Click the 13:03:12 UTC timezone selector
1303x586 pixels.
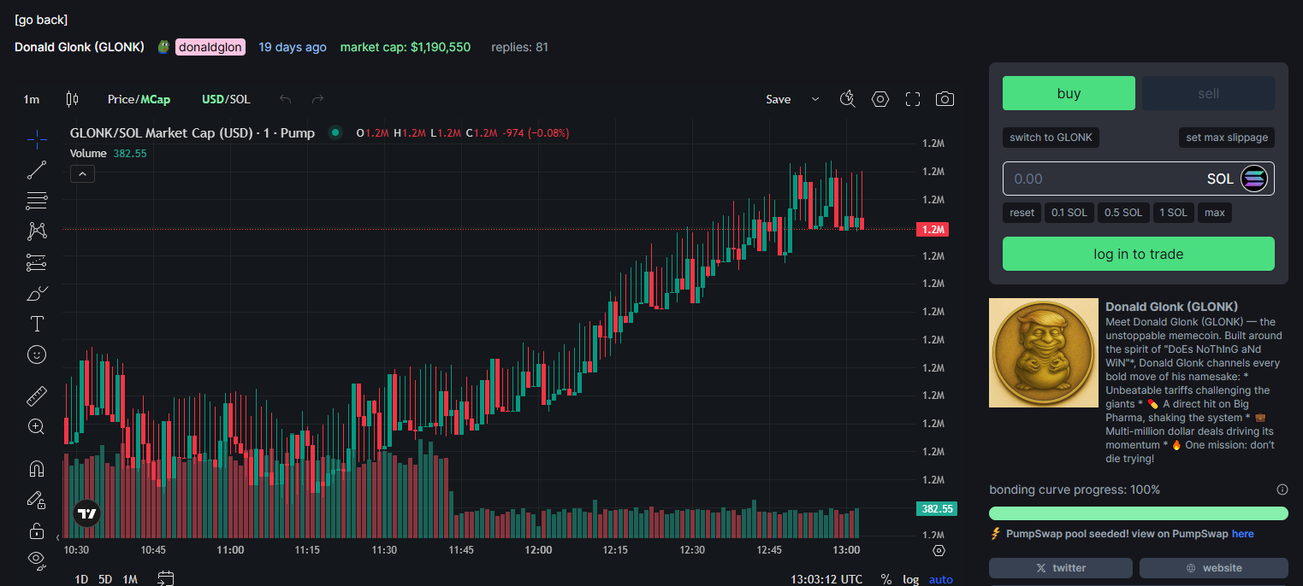coord(826,579)
